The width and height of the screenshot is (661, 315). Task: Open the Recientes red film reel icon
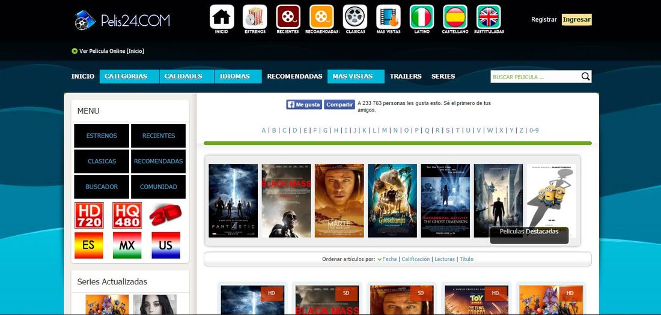288,17
